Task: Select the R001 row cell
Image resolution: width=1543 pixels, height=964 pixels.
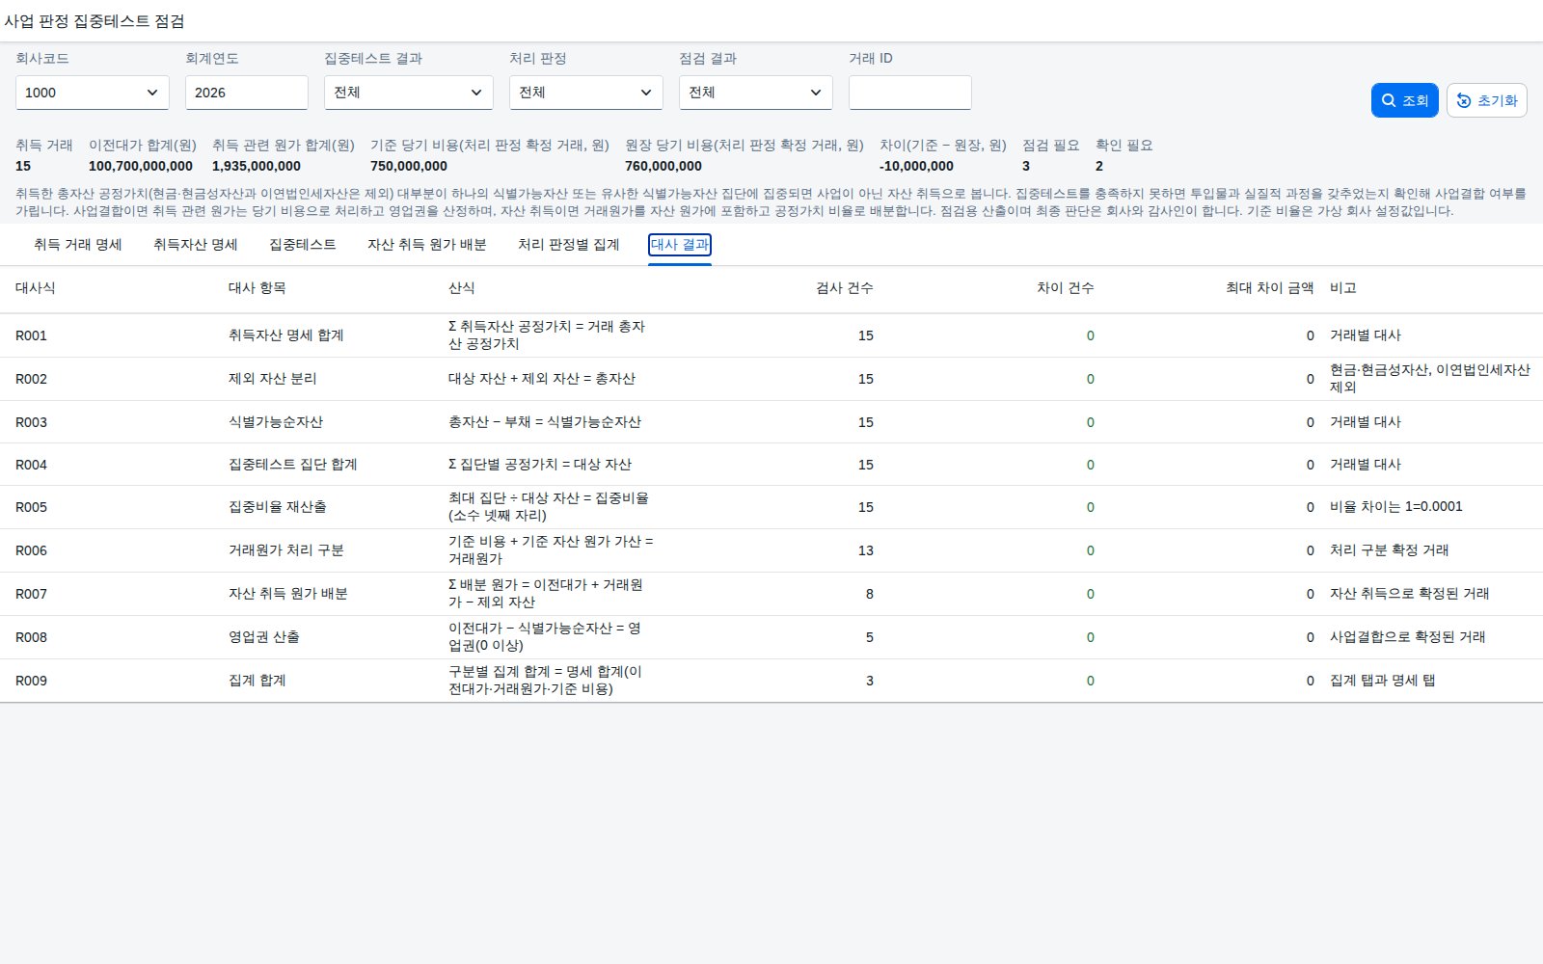Action: (31, 335)
